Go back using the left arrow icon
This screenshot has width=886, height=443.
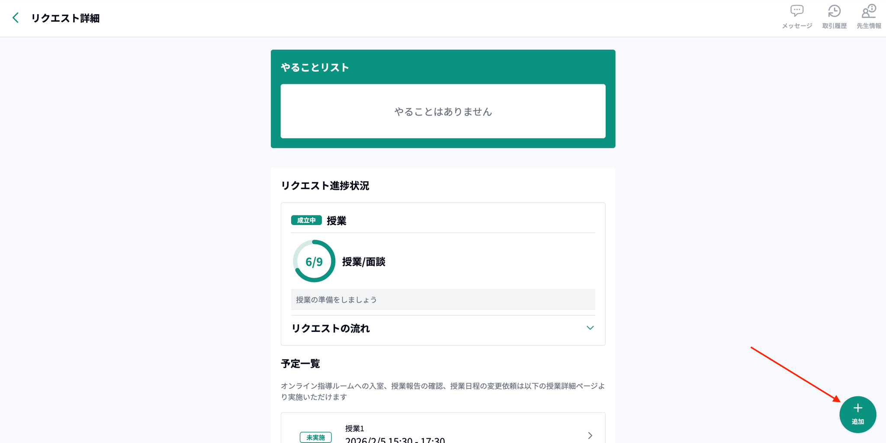(x=16, y=18)
